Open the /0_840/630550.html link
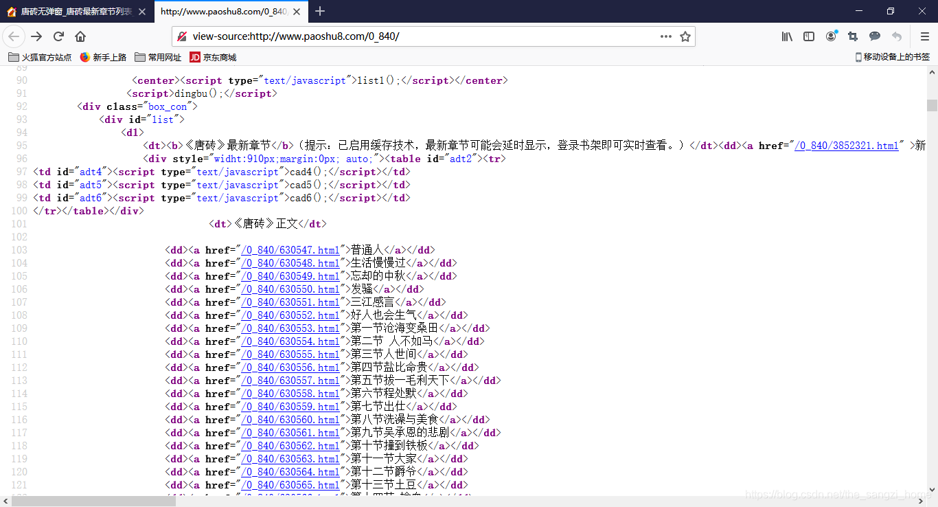Screen dimensions: 938x507 290,289
